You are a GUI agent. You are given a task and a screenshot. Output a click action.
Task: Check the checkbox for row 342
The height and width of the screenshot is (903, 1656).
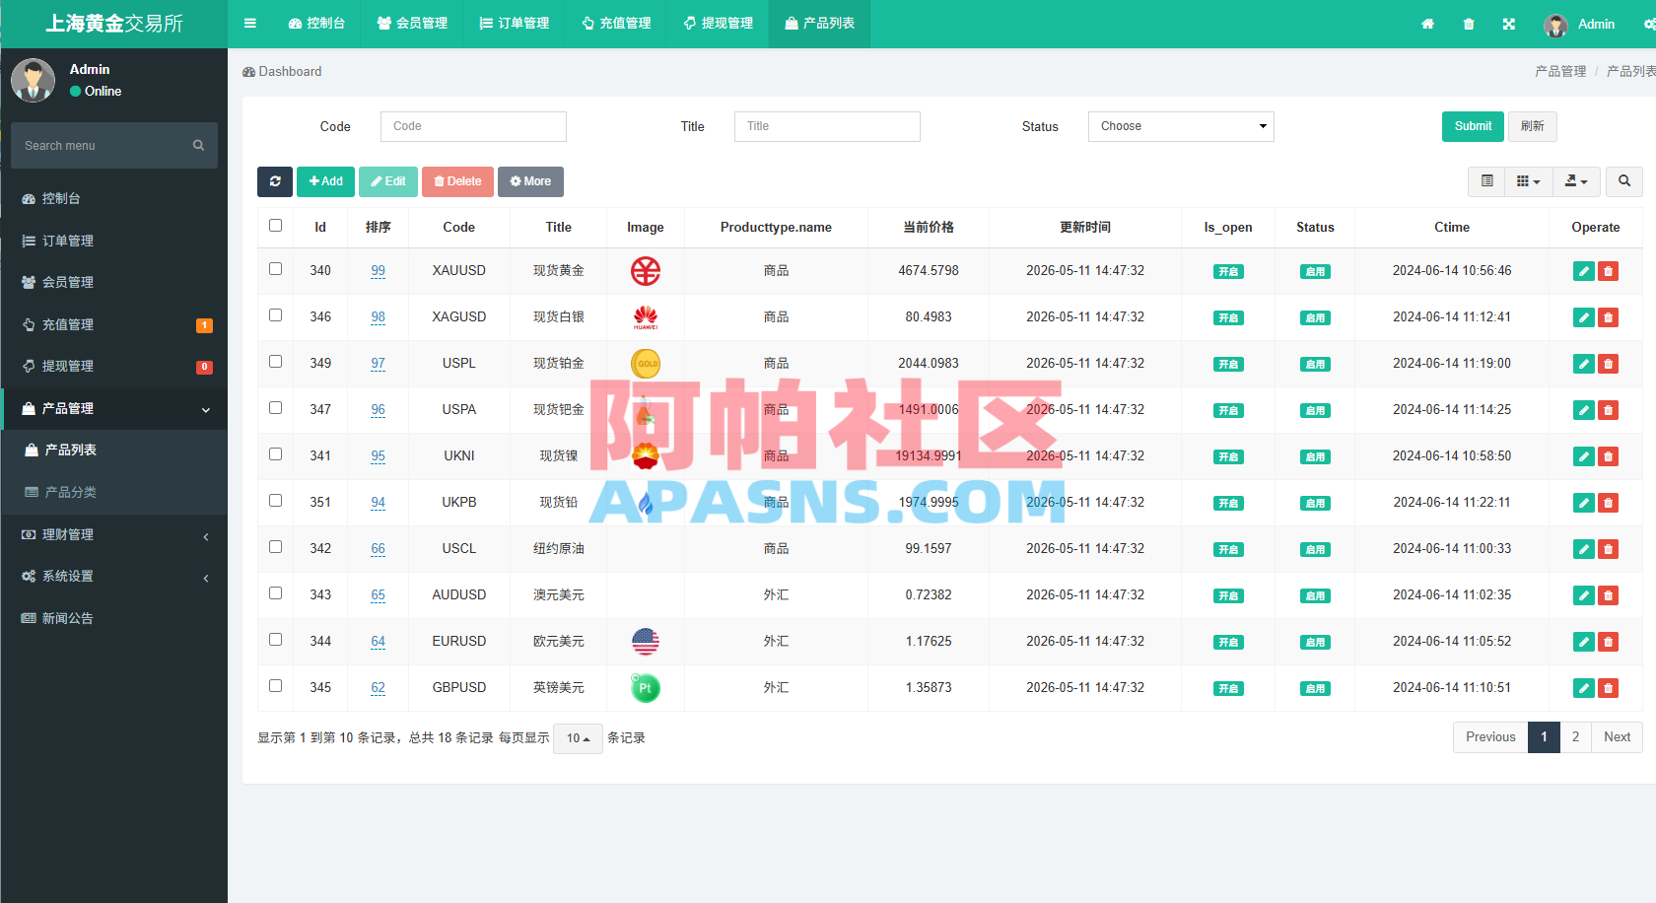point(276,547)
